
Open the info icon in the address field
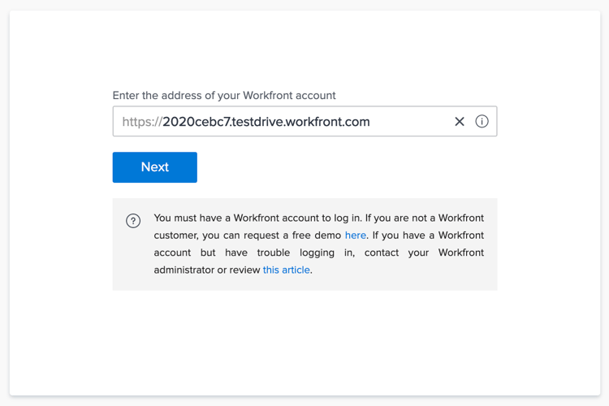point(482,122)
